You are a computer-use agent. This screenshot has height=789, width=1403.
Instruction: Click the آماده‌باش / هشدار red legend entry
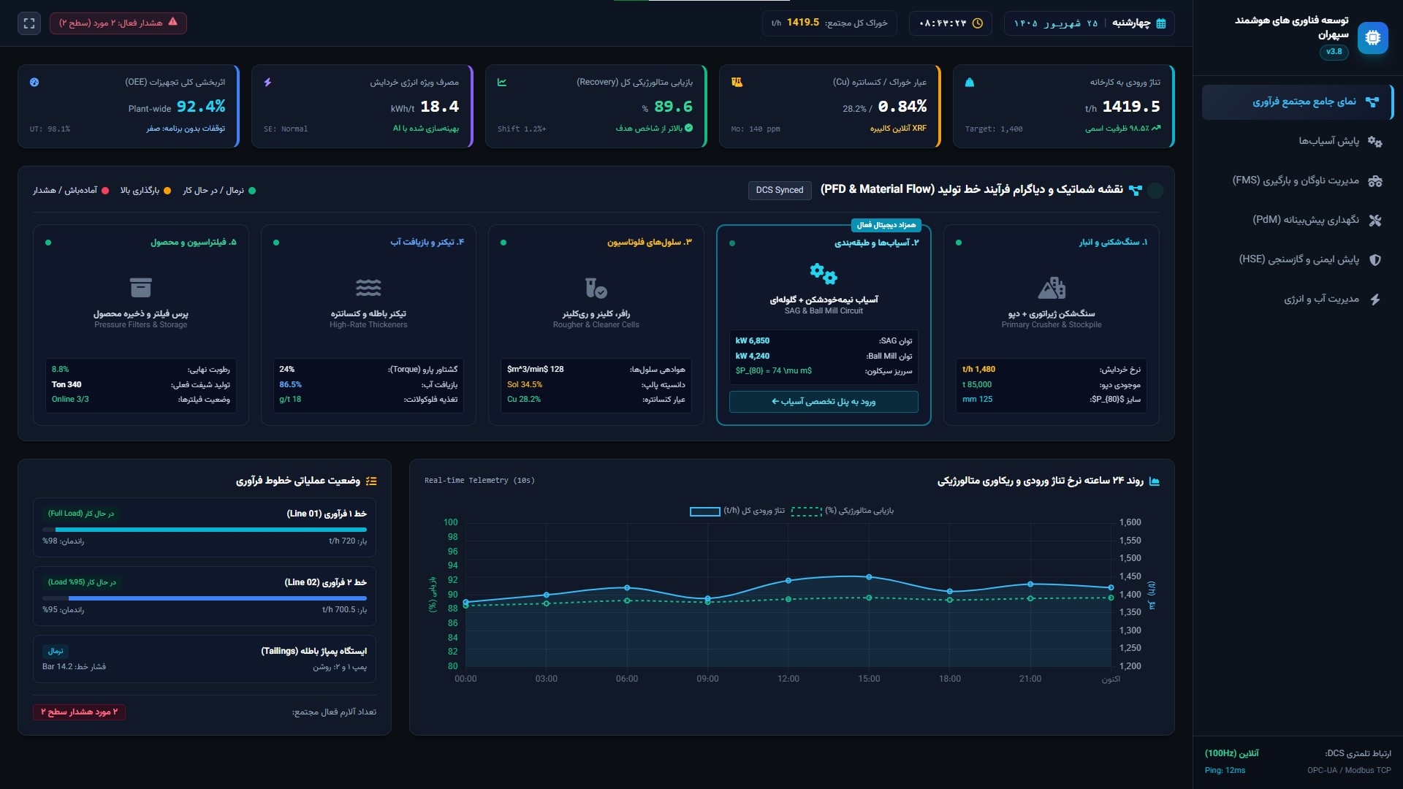click(71, 191)
